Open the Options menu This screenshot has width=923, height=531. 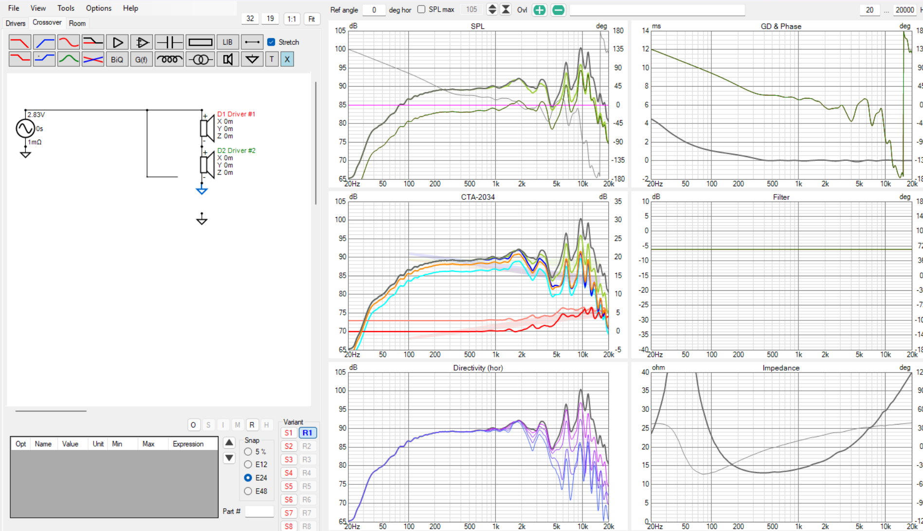click(99, 8)
